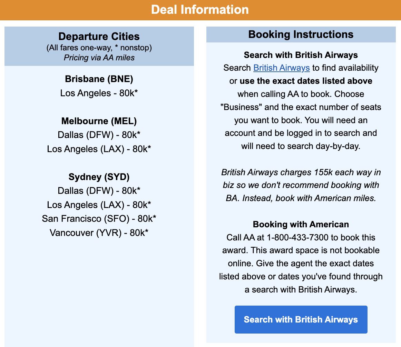Open the British Airways hyperlink

(x=281, y=68)
